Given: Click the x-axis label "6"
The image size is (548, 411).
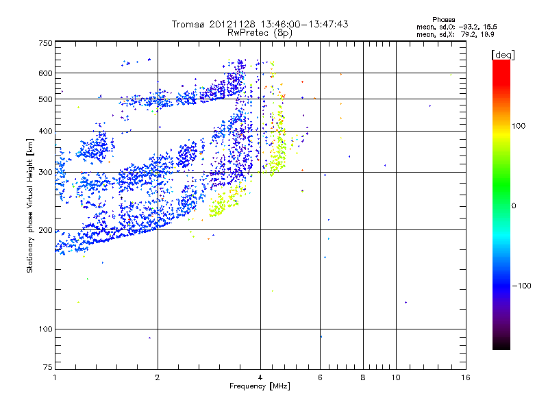Looking at the screenshot, I should coord(320,377).
